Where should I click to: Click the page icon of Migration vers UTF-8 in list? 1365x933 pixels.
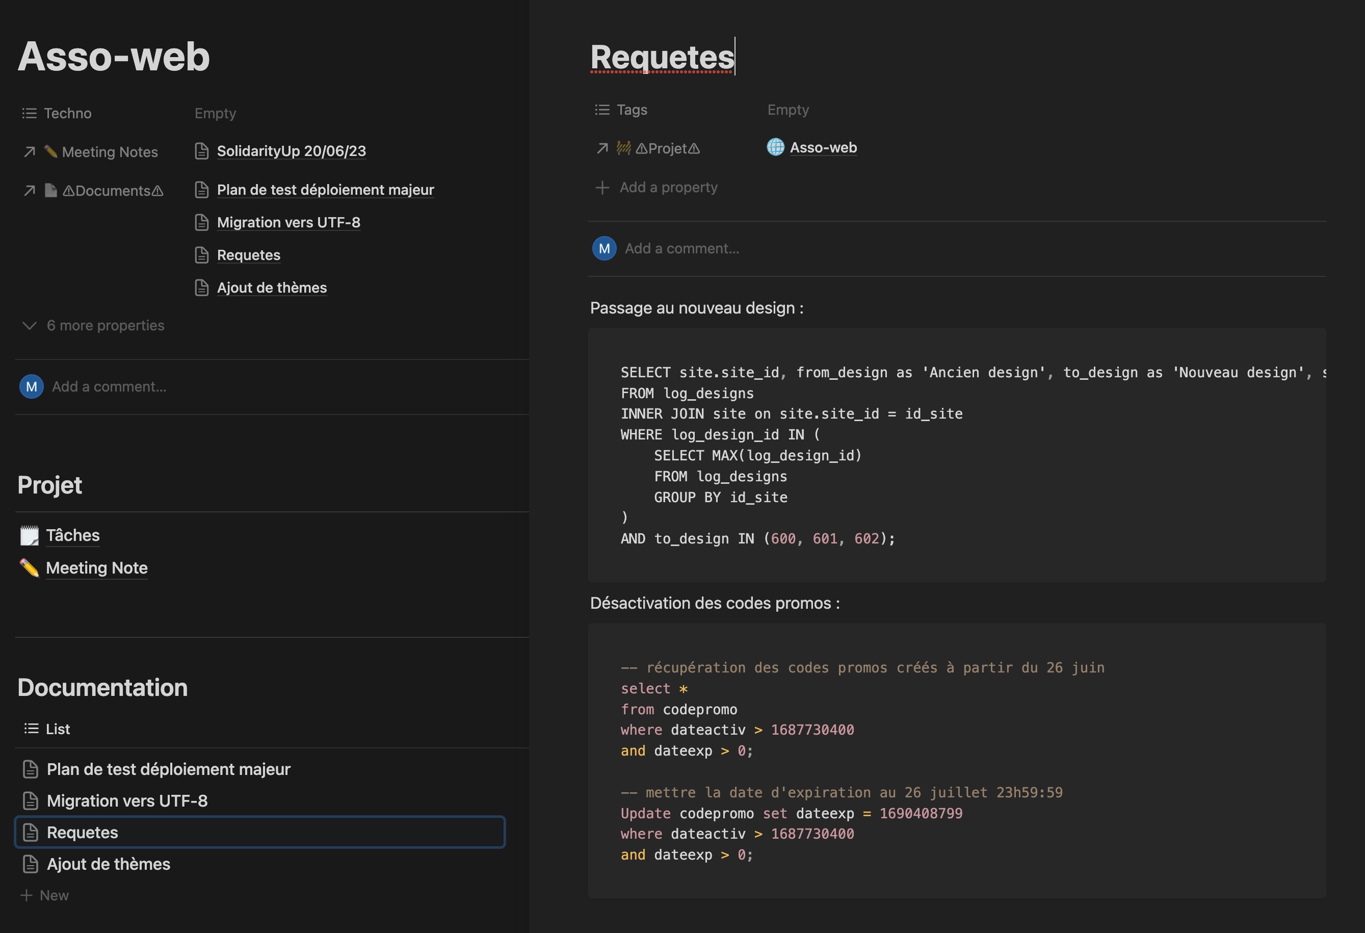point(31,801)
